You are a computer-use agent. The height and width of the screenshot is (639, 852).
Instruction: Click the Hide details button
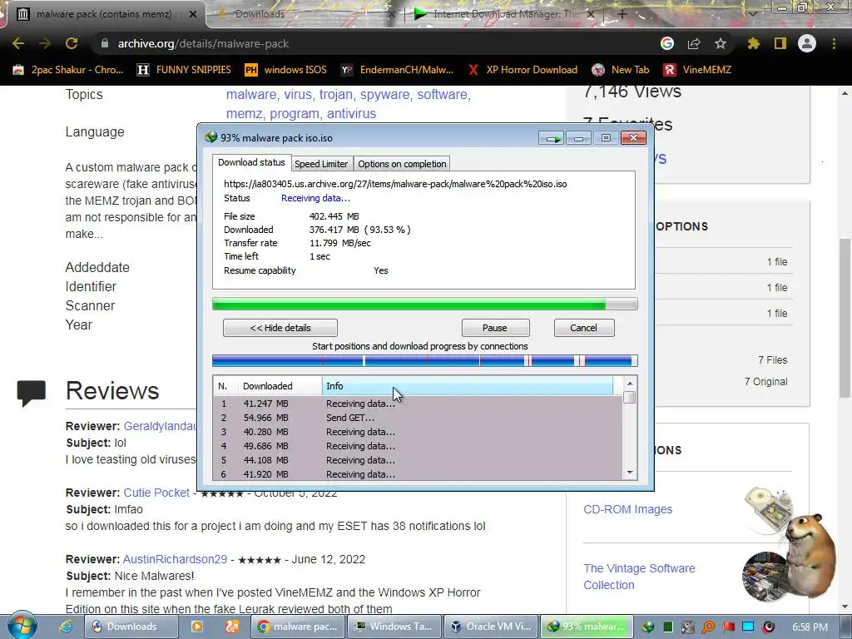(280, 328)
